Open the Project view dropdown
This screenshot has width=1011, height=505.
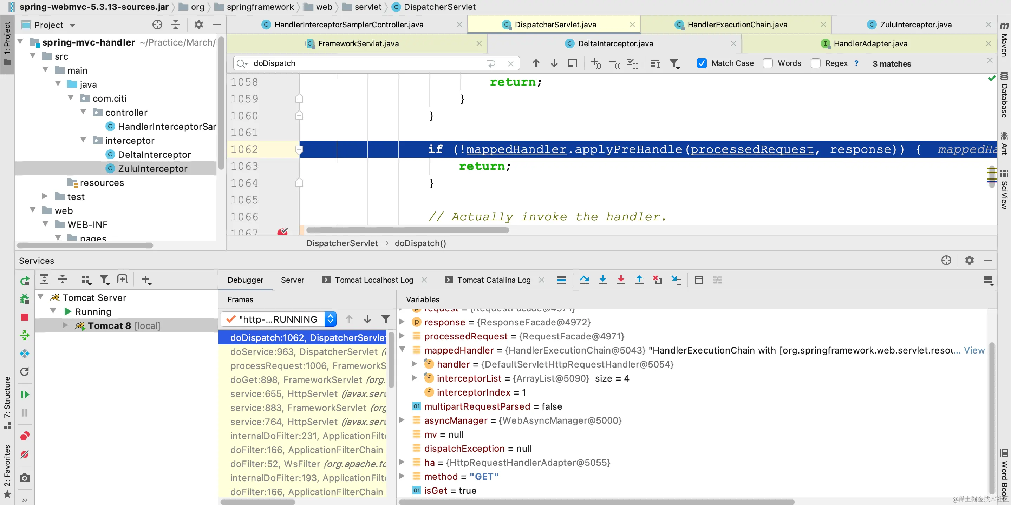point(72,25)
